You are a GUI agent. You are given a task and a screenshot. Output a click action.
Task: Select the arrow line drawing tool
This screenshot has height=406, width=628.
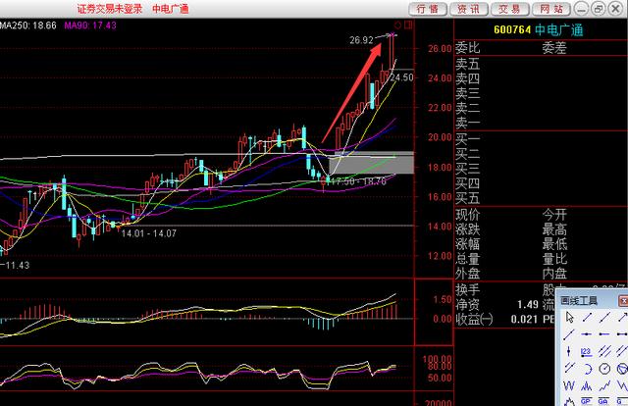point(622,318)
